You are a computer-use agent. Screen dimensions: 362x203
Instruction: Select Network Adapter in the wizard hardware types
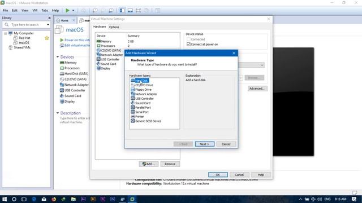point(144,94)
